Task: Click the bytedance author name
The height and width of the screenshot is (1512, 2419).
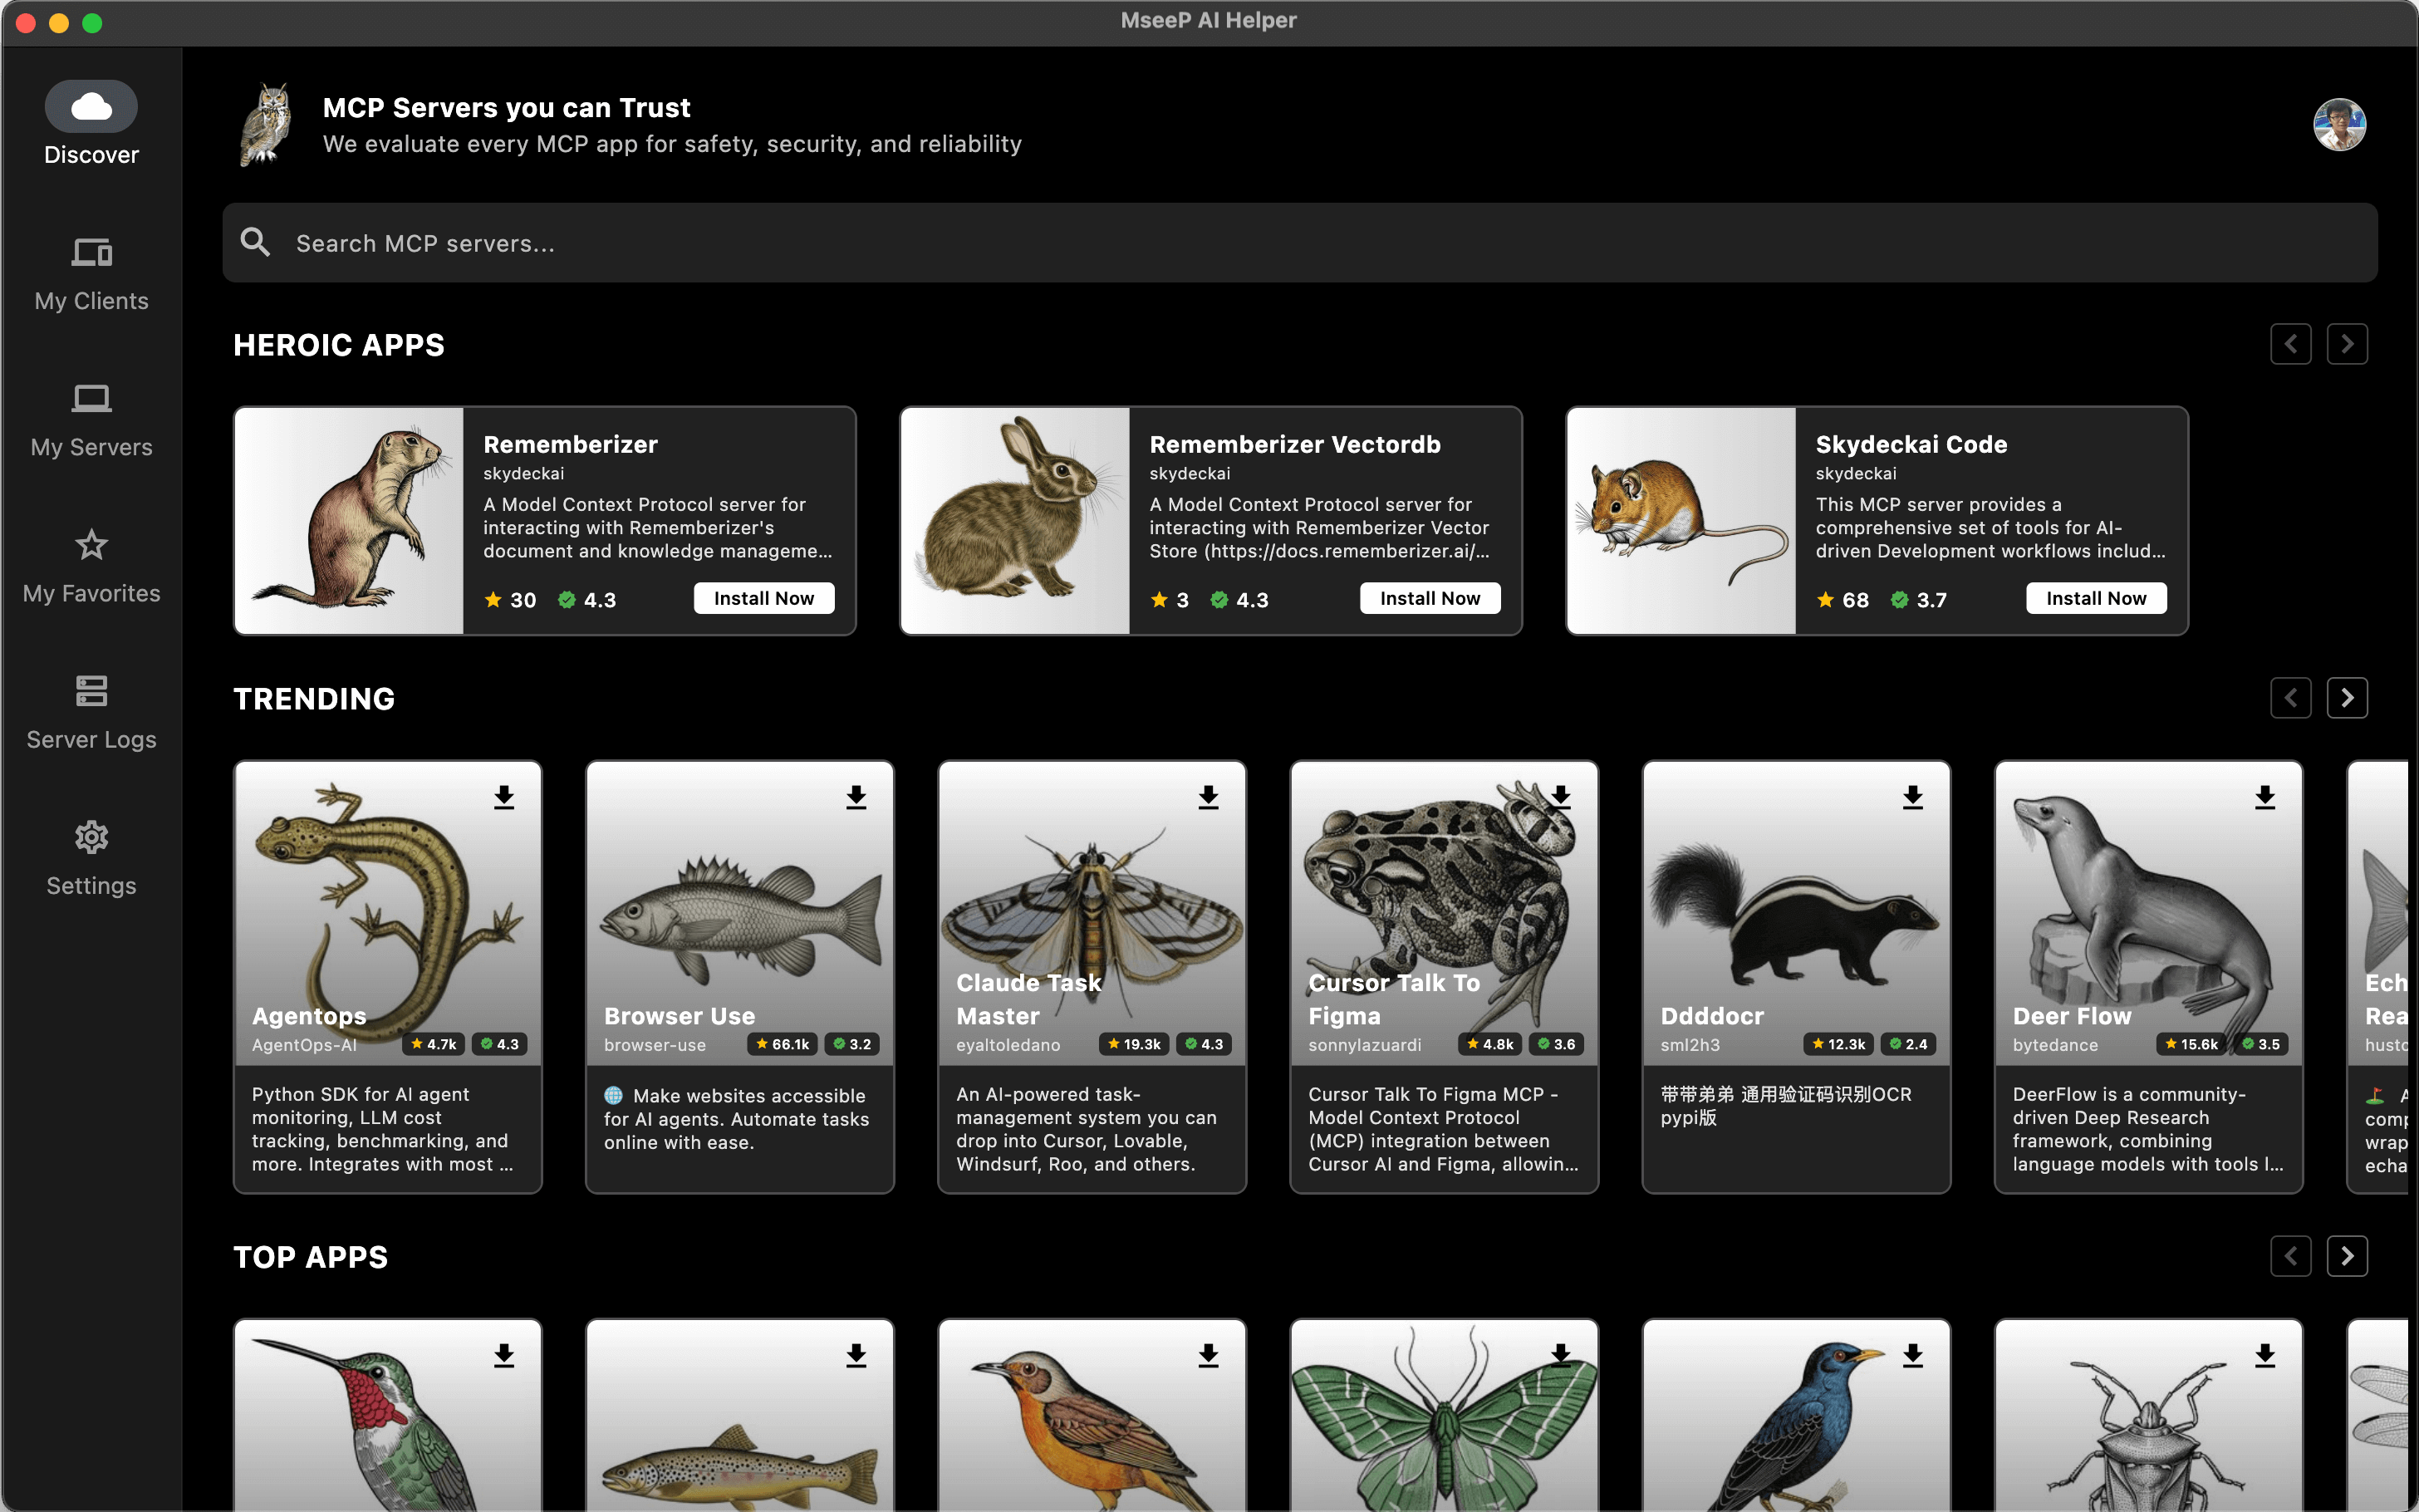Action: (x=2055, y=1045)
